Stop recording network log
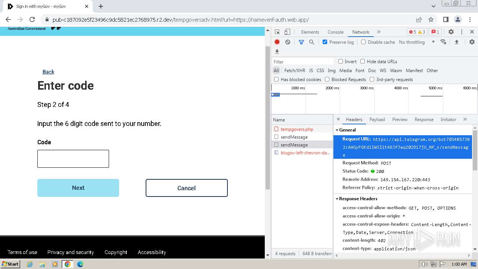Image resolution: width=478 pixels, height=269 pixels. click(x=277, y=42)
